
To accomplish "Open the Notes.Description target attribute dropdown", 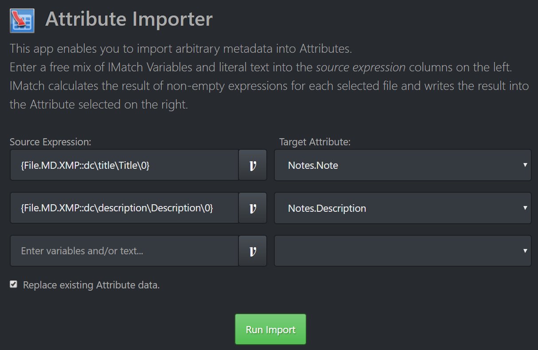I will [403, 208].
